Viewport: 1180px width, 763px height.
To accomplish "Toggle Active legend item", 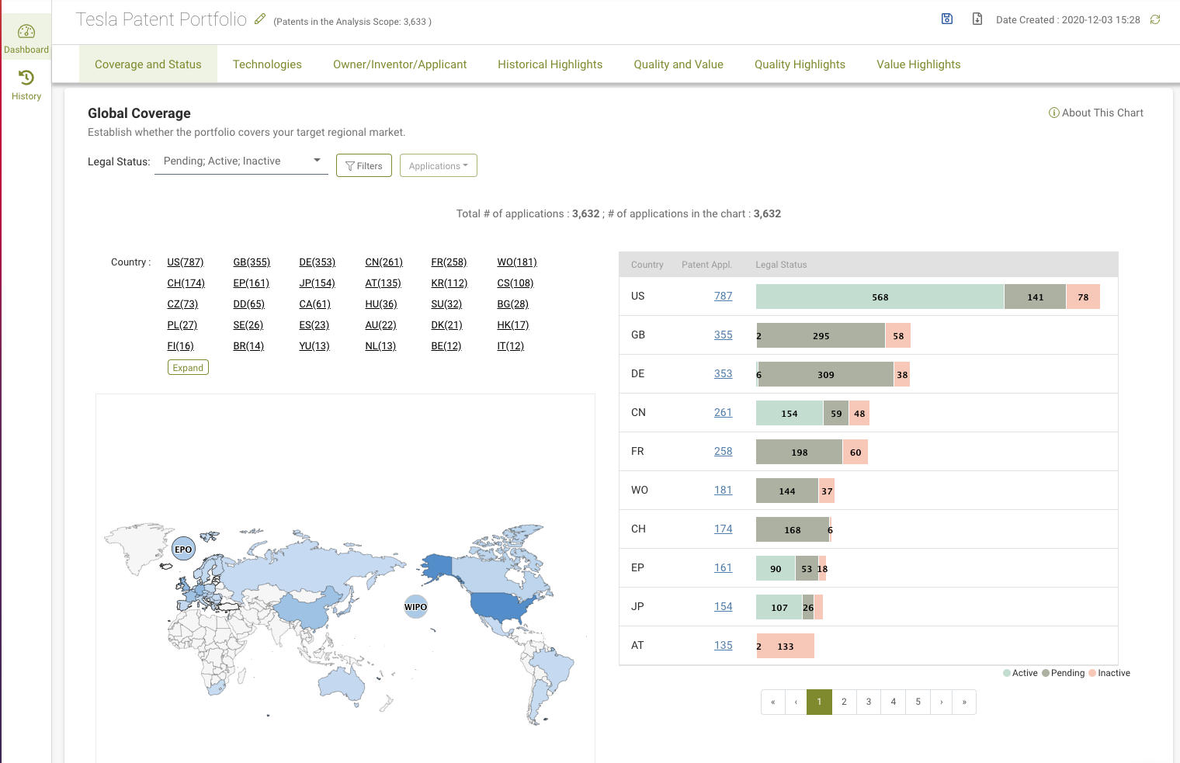I will tap(1020, 673).
